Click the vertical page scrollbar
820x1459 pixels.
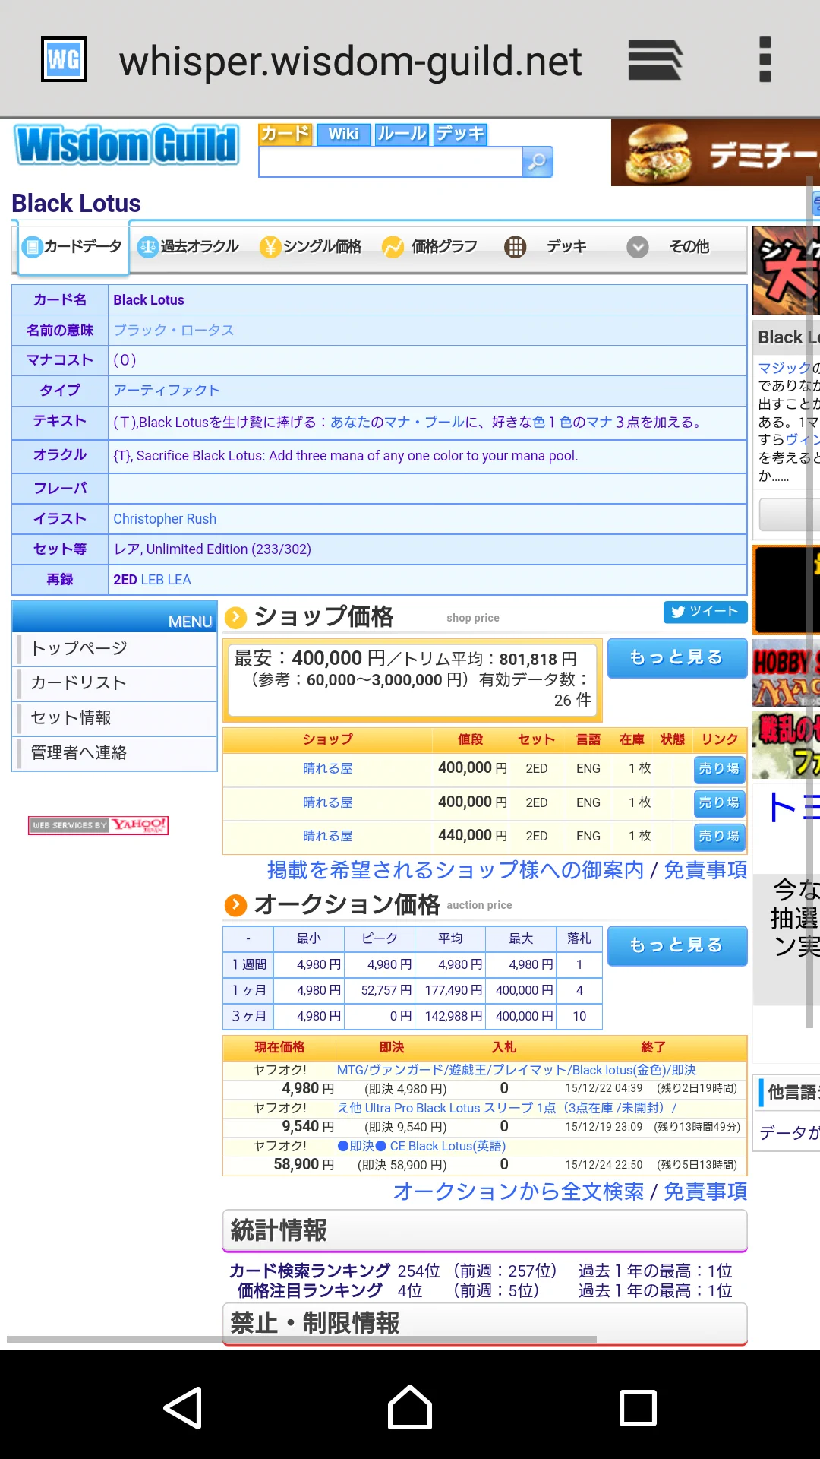pyautogui.click(x=809, y=600)
